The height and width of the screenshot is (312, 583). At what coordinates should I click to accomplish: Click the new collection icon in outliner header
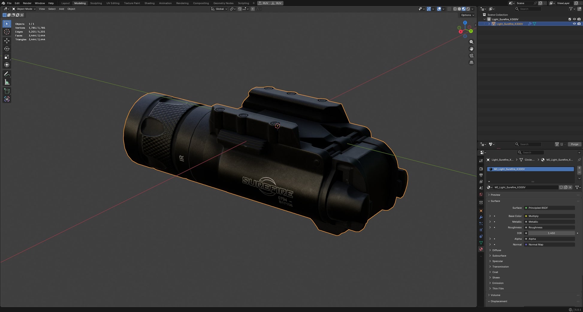(x=579, y=9)
